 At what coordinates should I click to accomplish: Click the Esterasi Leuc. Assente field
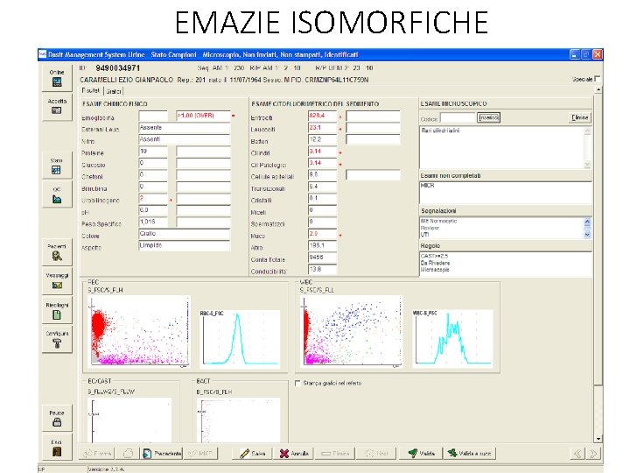(x=185, y=128)
